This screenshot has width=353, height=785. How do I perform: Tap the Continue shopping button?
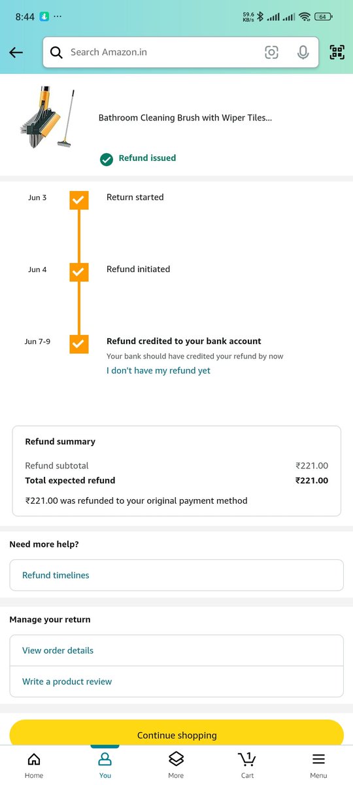176,733
